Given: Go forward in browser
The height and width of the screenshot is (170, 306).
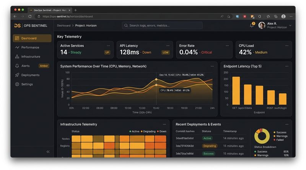Looking at the screenshot, I should coord(23,16).
